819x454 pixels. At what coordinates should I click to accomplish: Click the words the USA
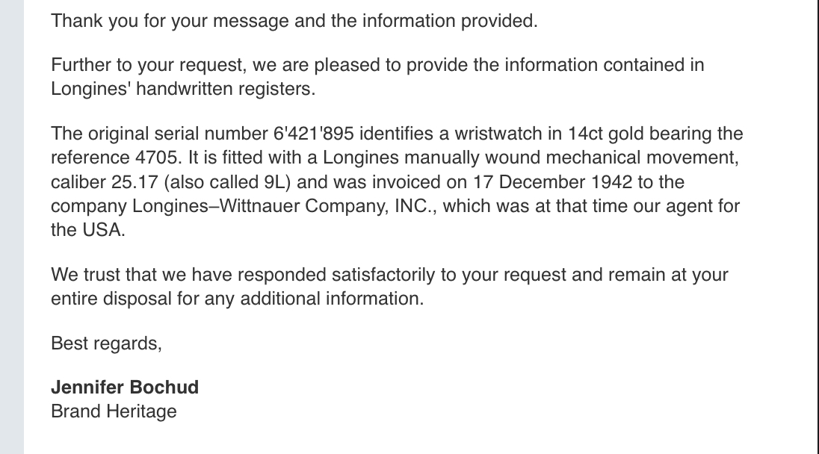(x=88, y=230)
